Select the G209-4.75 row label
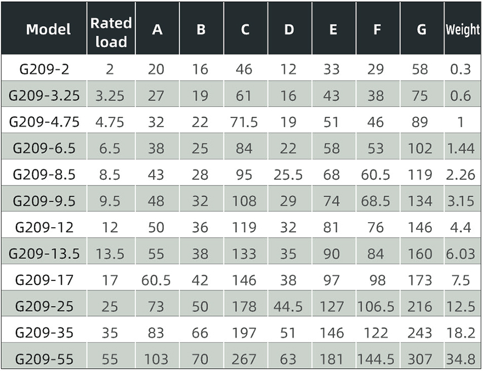 pos(44,122)
